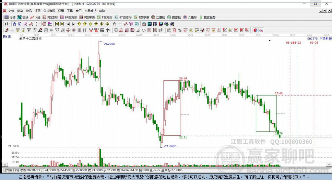Open the P数字表 tool
Viewport: 332px width, 180px height.
pyautogui.click(x=87, y=17)
